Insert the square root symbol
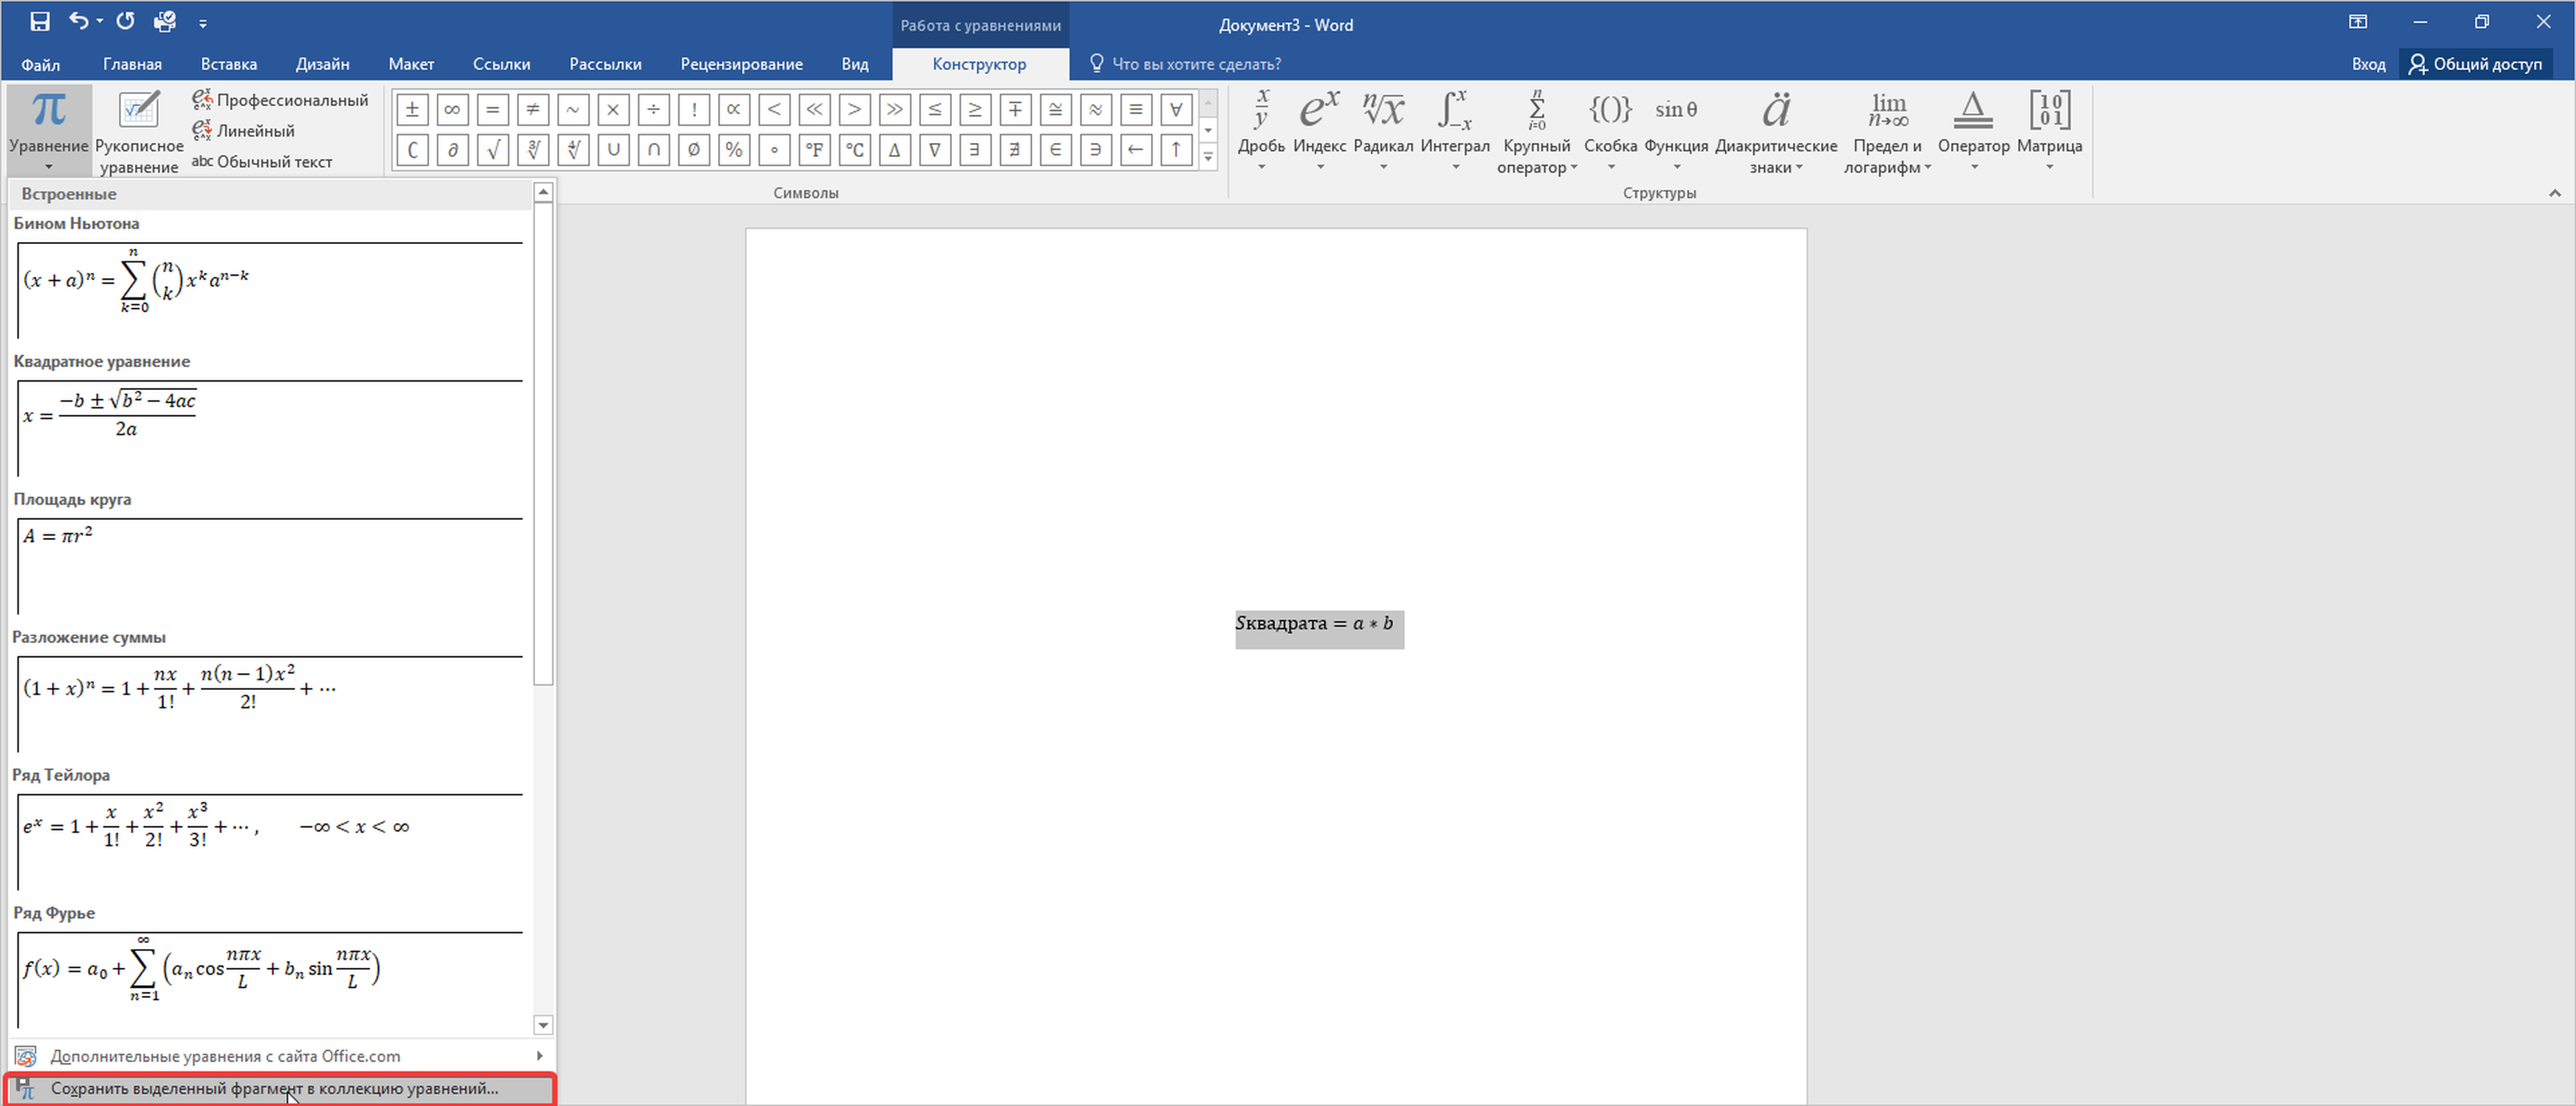The height and width of the screenshot is (1106, 2576). pyautogui.click(x=492, y=150)
